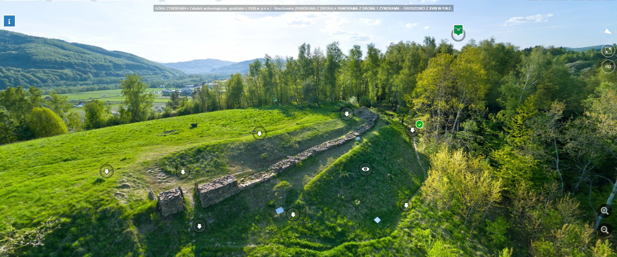Open the white info card near the bottom arrow
The width and height of the screenshot is (617, 257).
point(280,210)
